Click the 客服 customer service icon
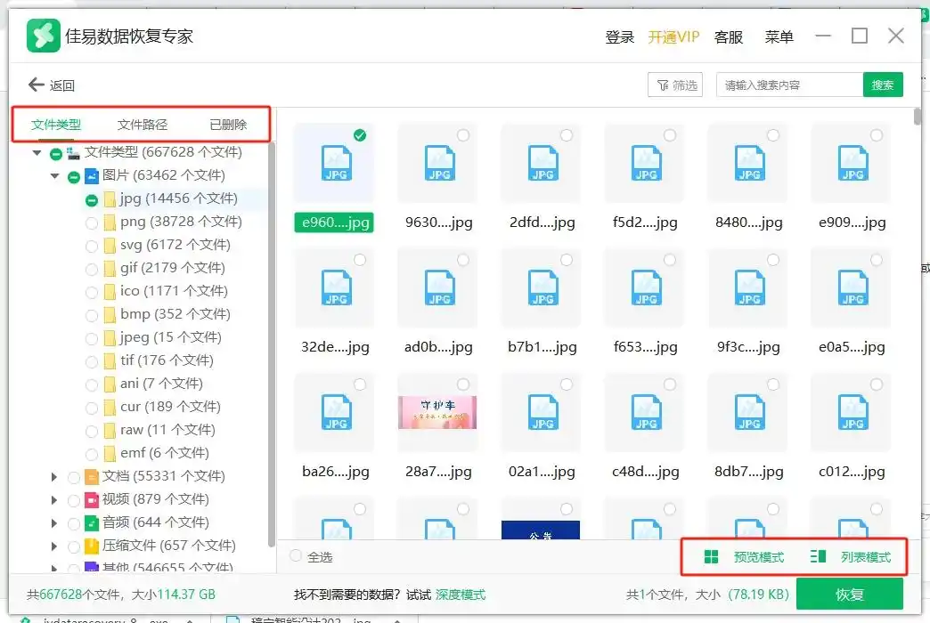The height and width of the screenshot is (623, 930). tap(727, 36)
